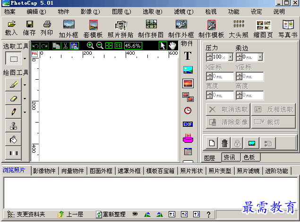Click the 45.6% zoom percentage box

133,46
